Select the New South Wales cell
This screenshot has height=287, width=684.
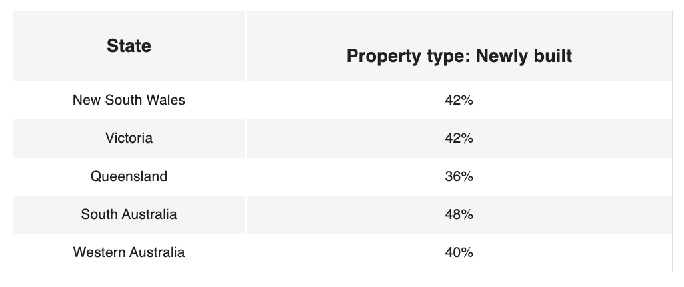(x=129, y=100)
